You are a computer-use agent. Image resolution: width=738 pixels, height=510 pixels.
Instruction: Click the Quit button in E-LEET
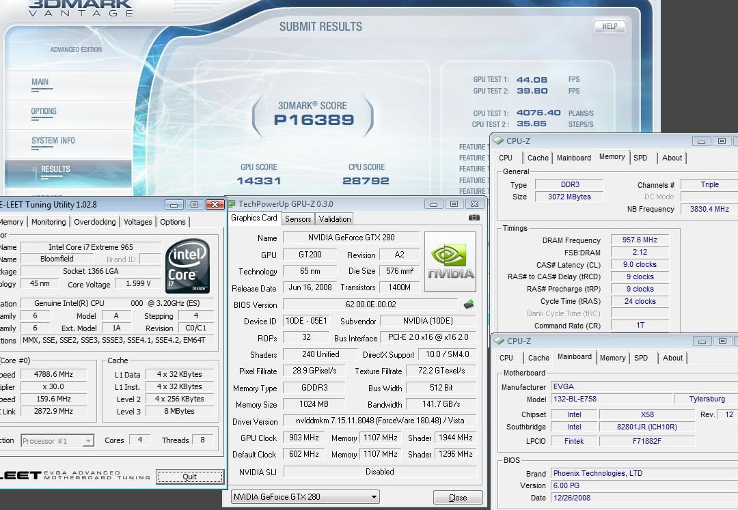[x=190, y=477]
